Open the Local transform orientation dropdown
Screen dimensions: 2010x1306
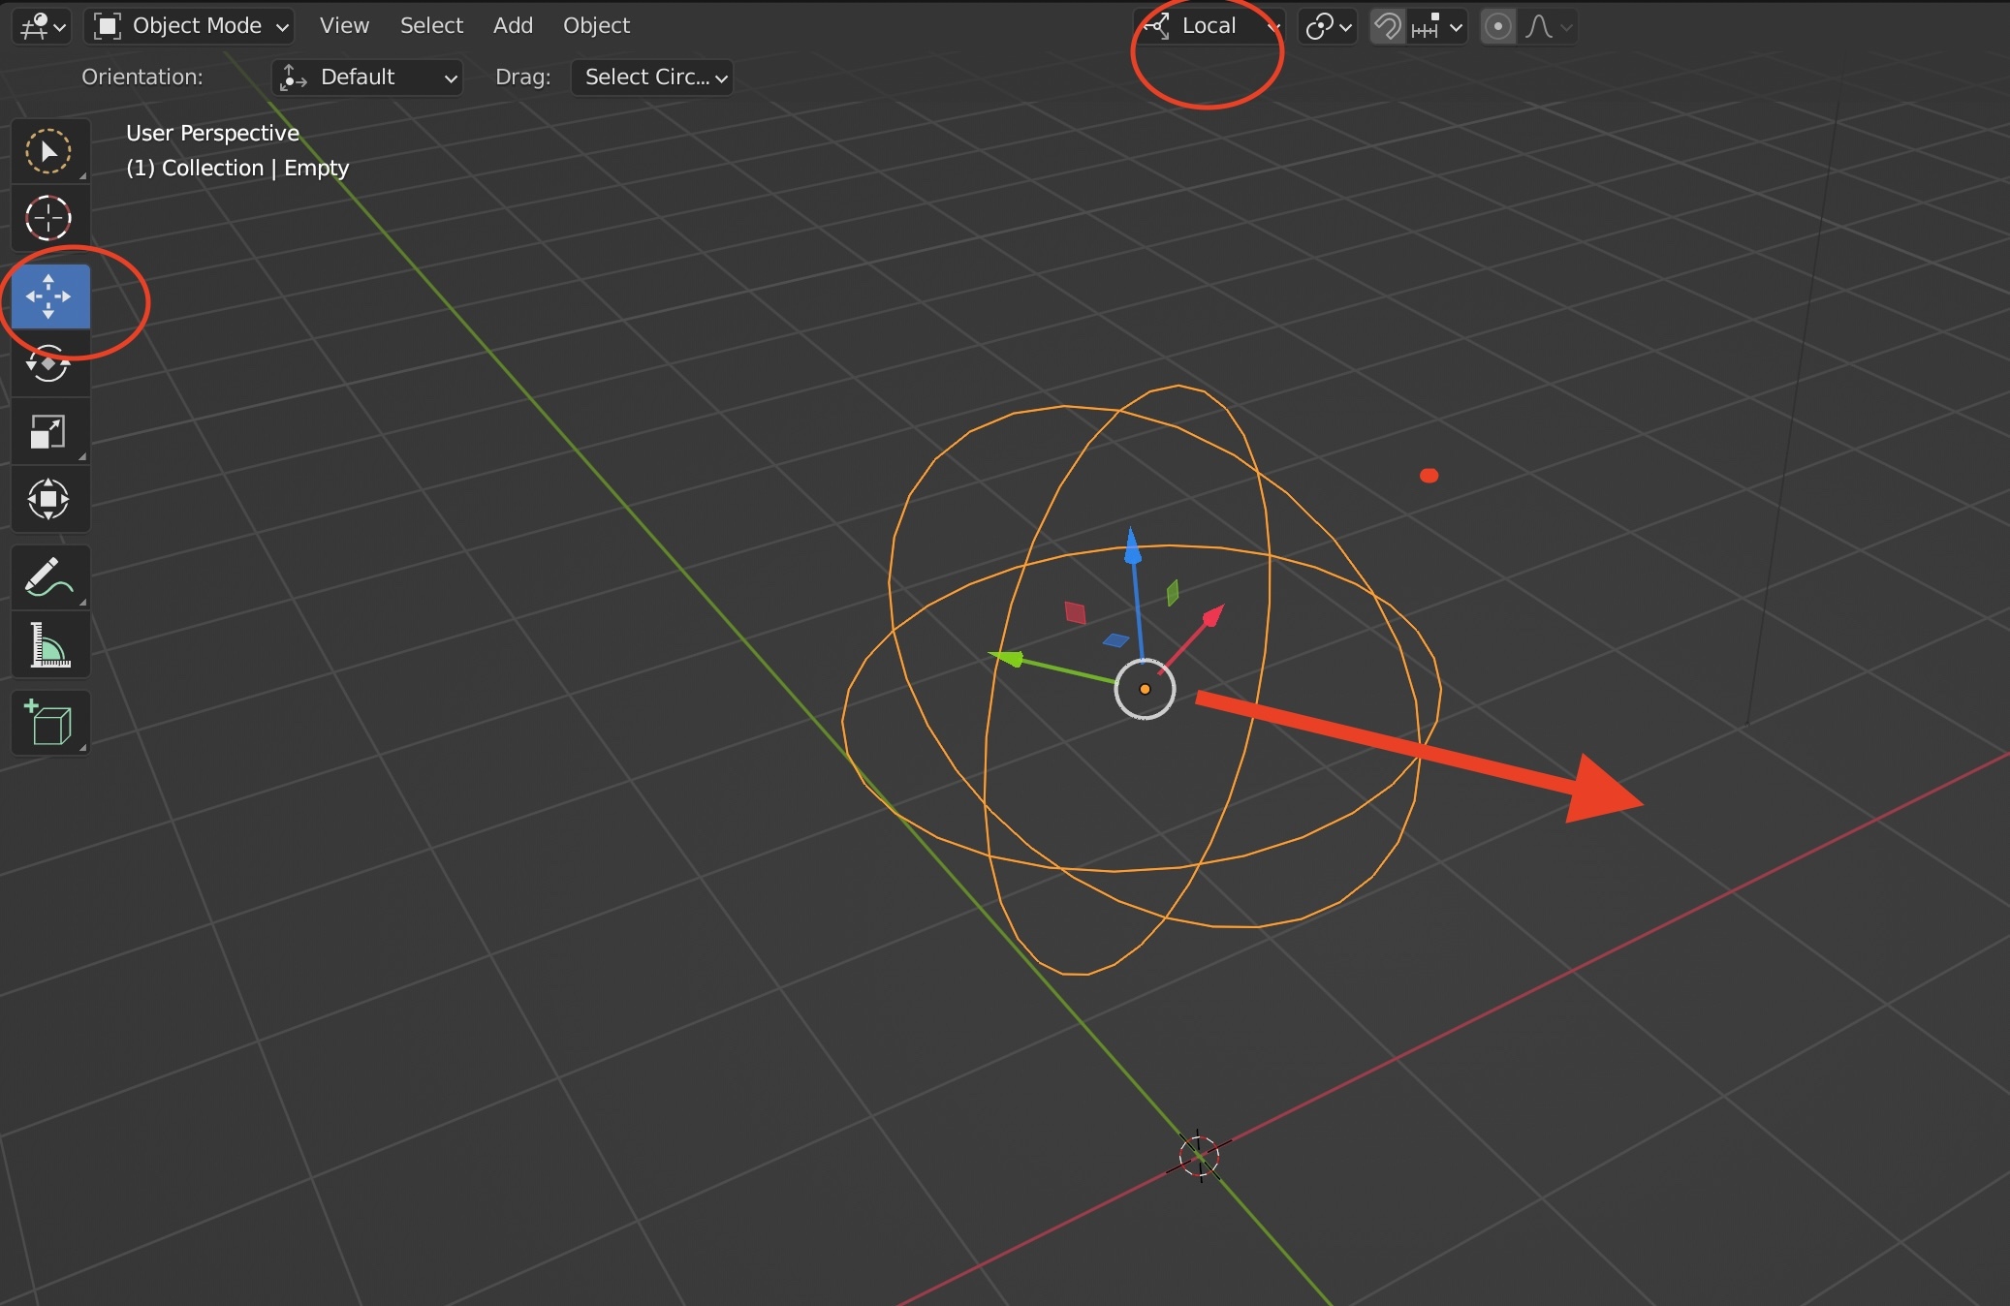(1209, 26)
